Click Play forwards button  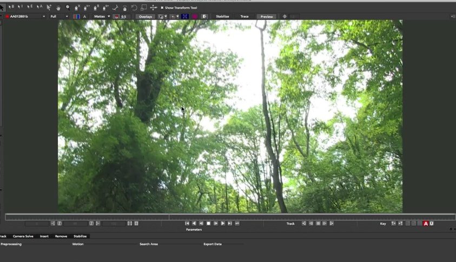(x=223, y=223)
